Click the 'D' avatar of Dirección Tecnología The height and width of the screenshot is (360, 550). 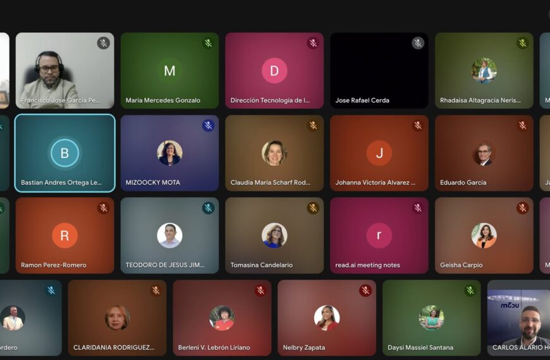[274, 71]
